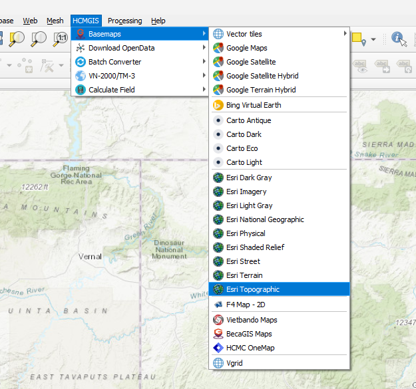Choose Carto Dark basemap
The height and width of the screenshot is (389, 416).
tap(244, 134)
